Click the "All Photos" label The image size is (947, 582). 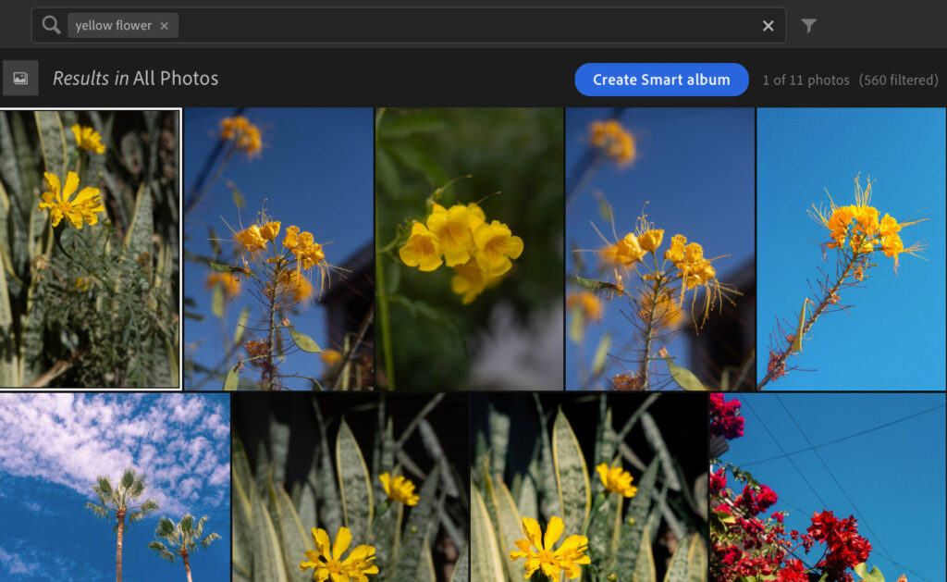click(x=176, y=79)
